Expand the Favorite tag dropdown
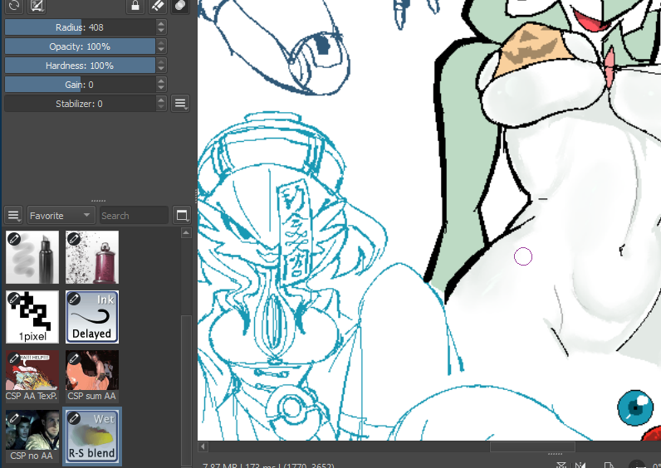The image size is (661, 468). click(x=61, y=216)
